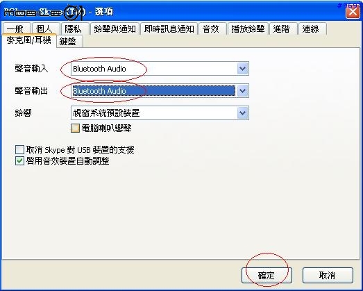Go to the 即時訊息通知 tab
The image size is (363, 291).
tap(169, 28)
